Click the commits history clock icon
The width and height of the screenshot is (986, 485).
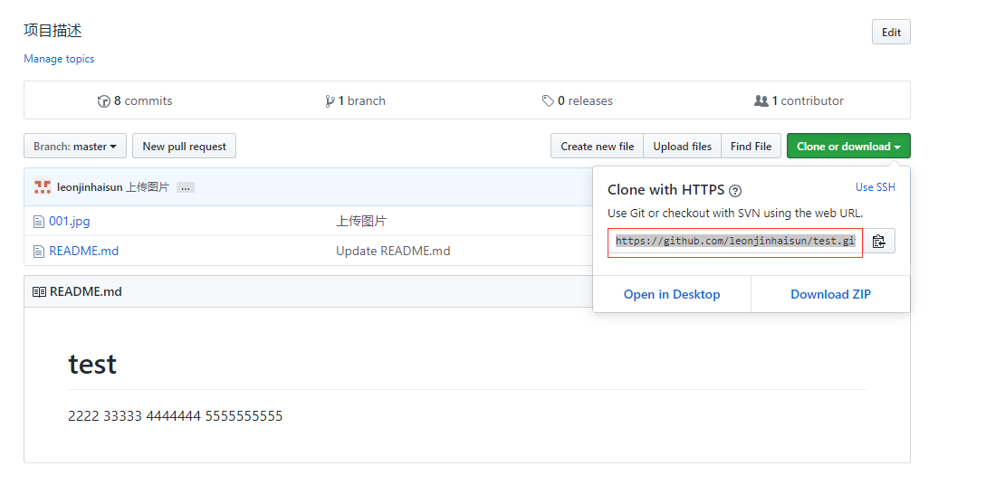104,101
